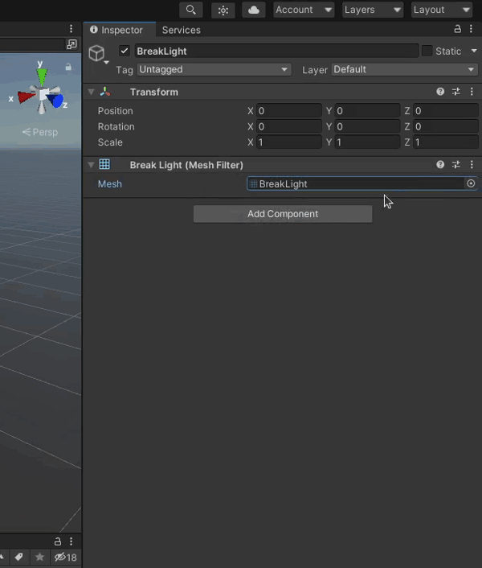Open Transform help reference icon

point(440,92)
